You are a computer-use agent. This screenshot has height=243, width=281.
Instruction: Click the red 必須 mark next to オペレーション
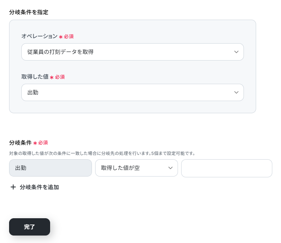69,37
